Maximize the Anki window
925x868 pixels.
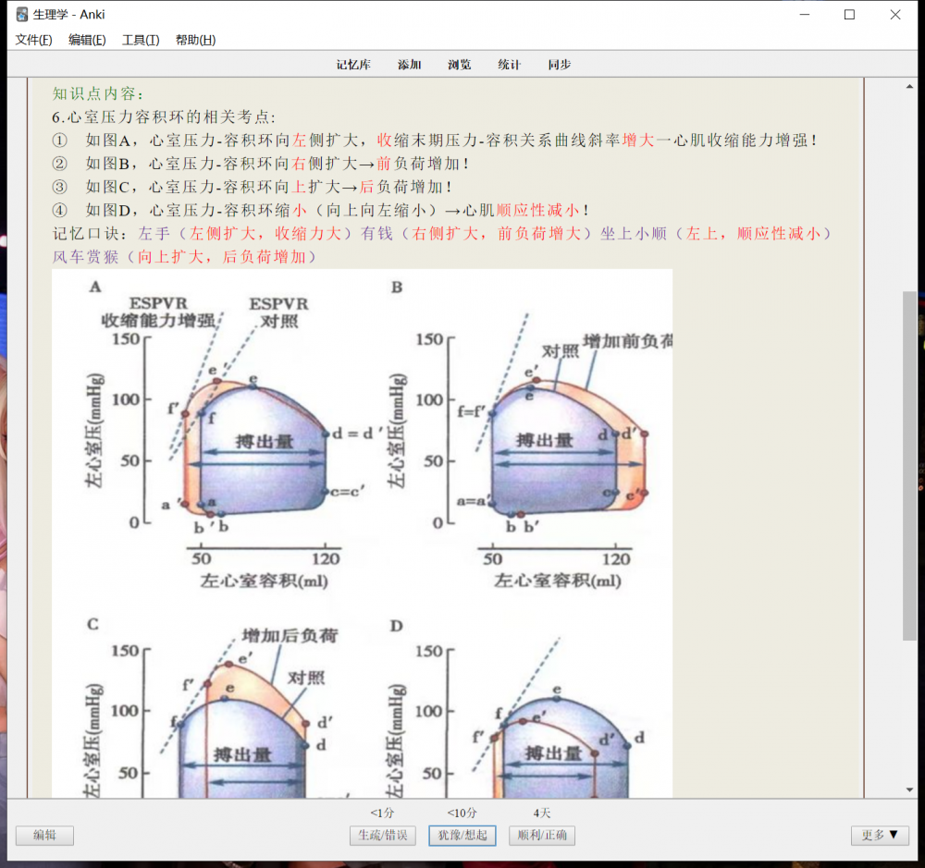[x=849, y=14]
